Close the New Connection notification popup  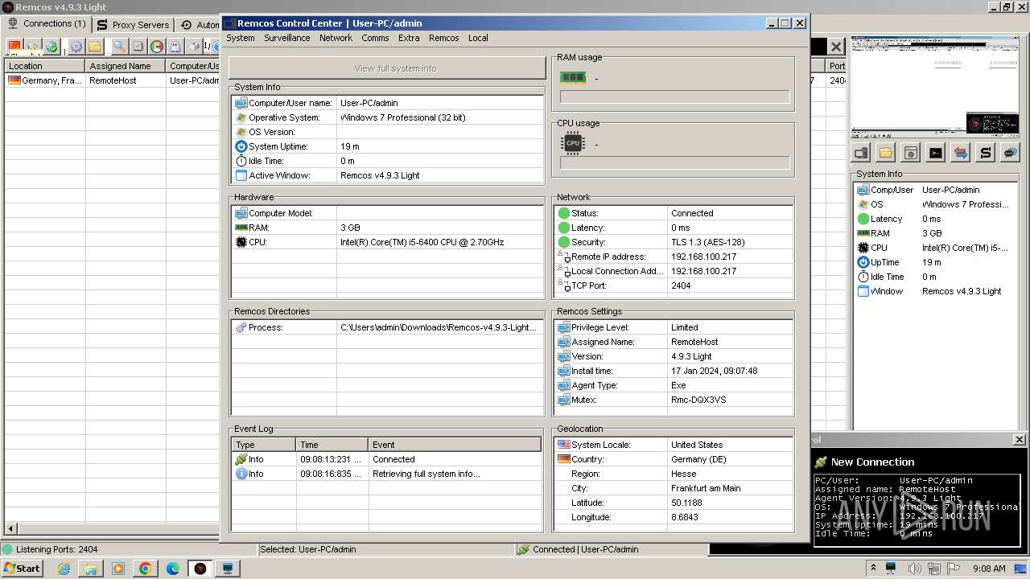click(1019, 439)
